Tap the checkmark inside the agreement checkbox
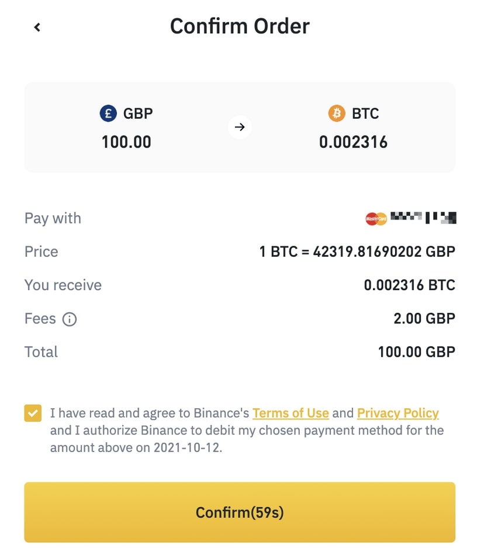 pos(33,413)
